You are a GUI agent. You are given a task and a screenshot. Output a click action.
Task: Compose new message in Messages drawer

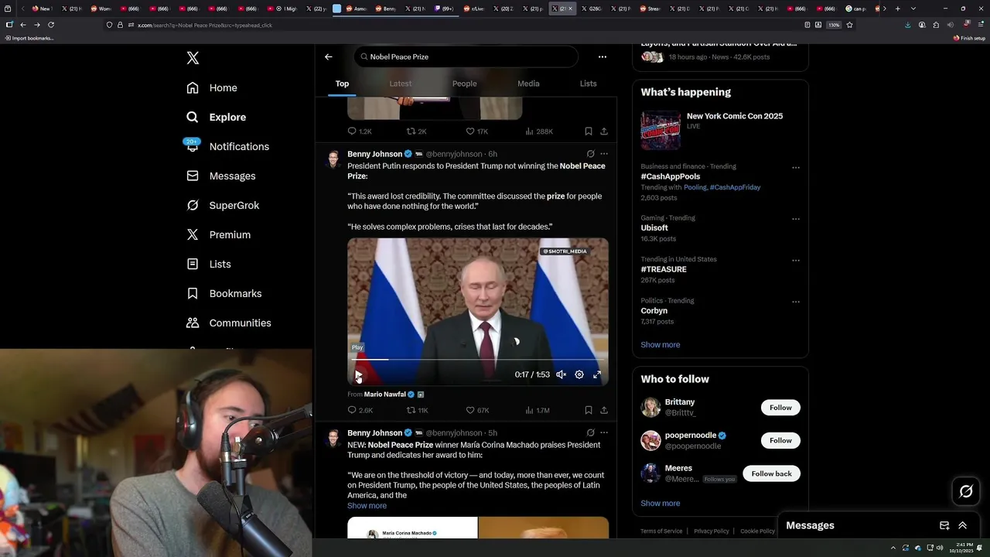944,525
